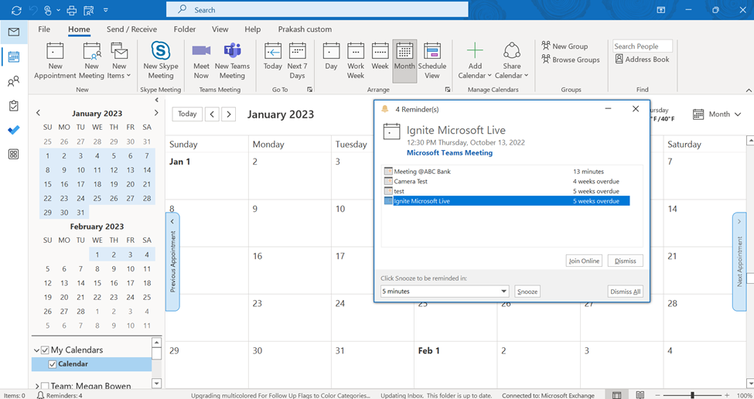The width and height of the screenshot is (754, 399).
Task: Uncheck the Calendar checkbox
Action: (53, 364)
